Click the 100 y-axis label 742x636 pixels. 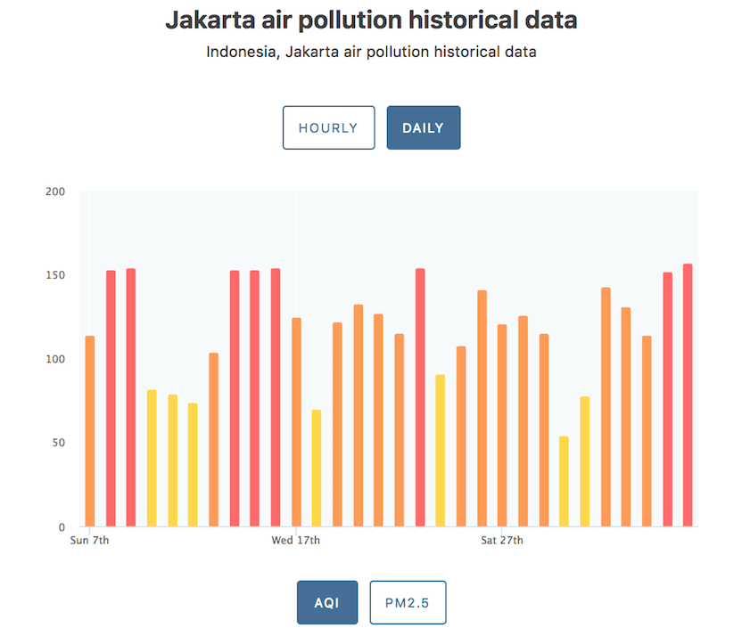55,359
